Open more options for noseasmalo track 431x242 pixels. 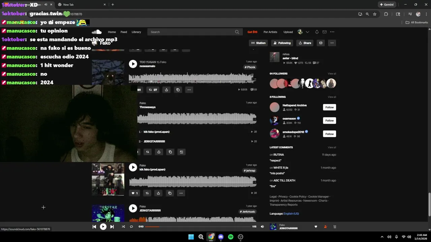coord(189,90)
